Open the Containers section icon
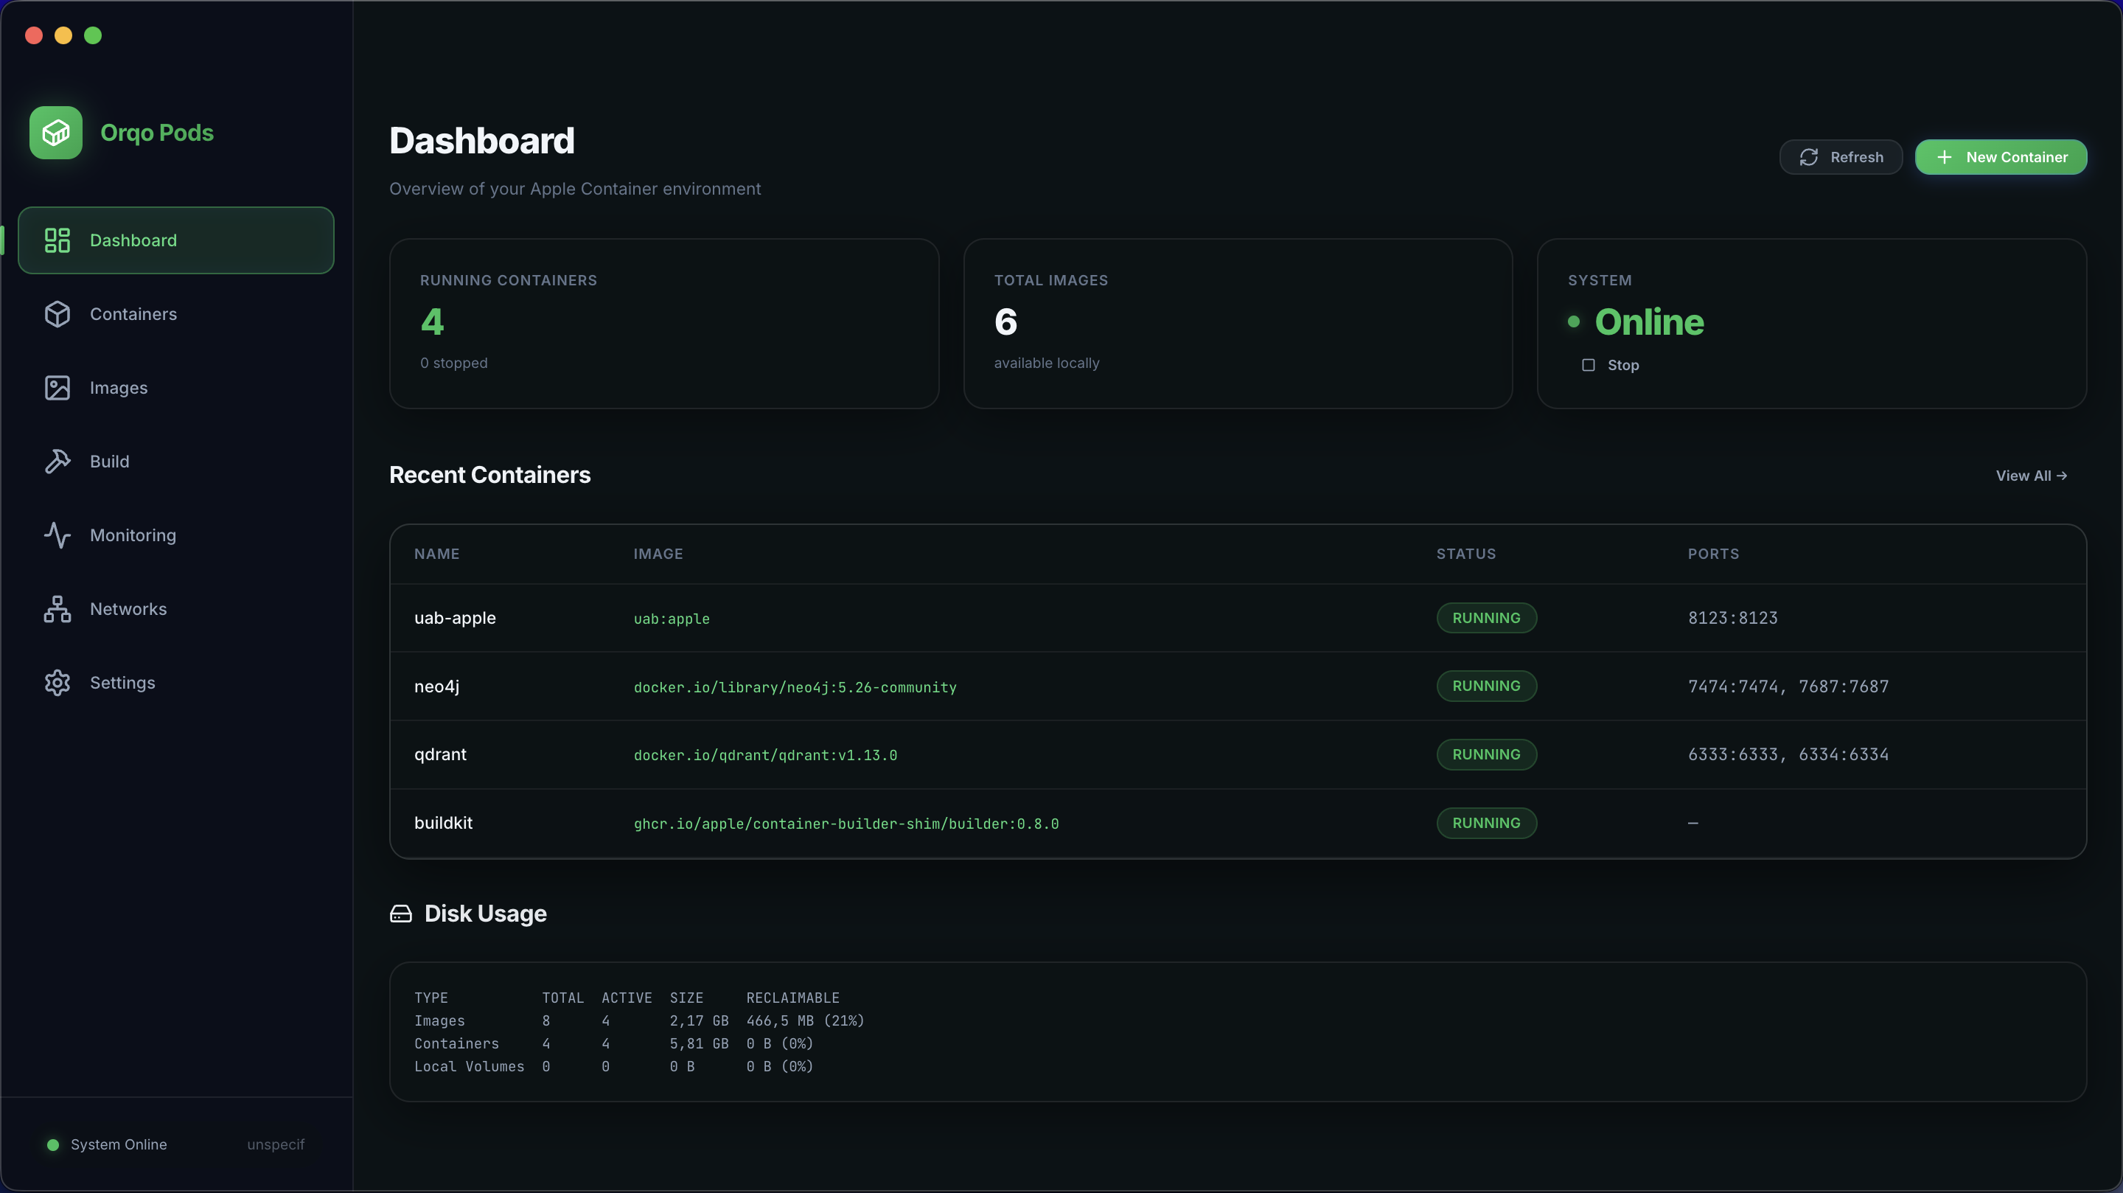The width and height of the screenshot is (2123, 1193). click(57, 314)
